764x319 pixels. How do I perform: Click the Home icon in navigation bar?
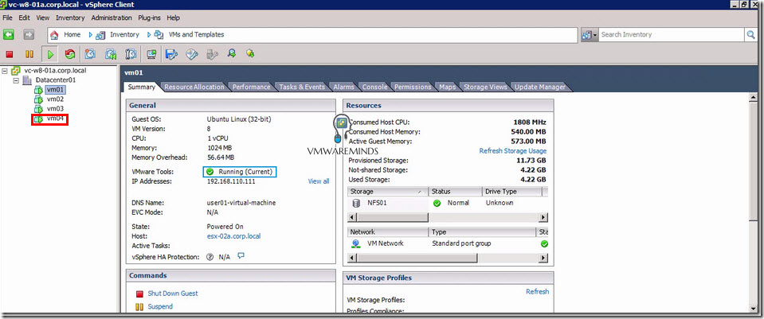coord(55,35)
